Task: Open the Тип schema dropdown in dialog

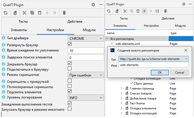Action: point(154,59)
